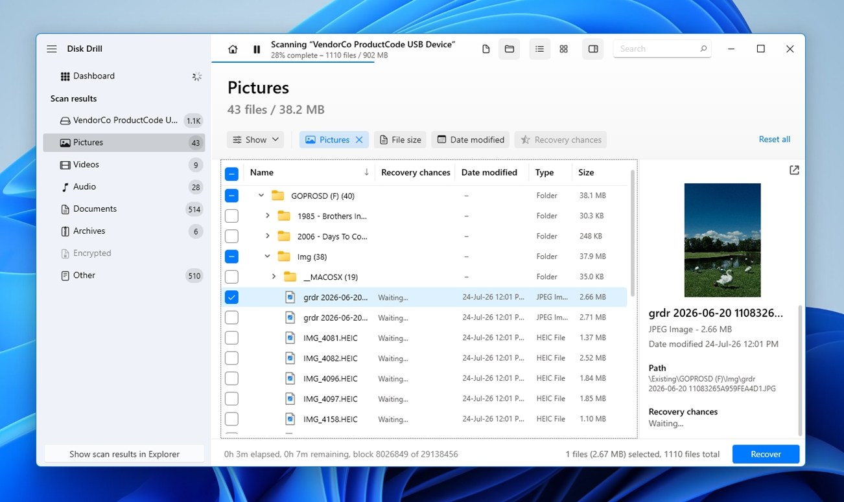Collapse the GOPROSD (F) folder tree
This screenshot has width=844, height=502.
click(x=261, y=196)
